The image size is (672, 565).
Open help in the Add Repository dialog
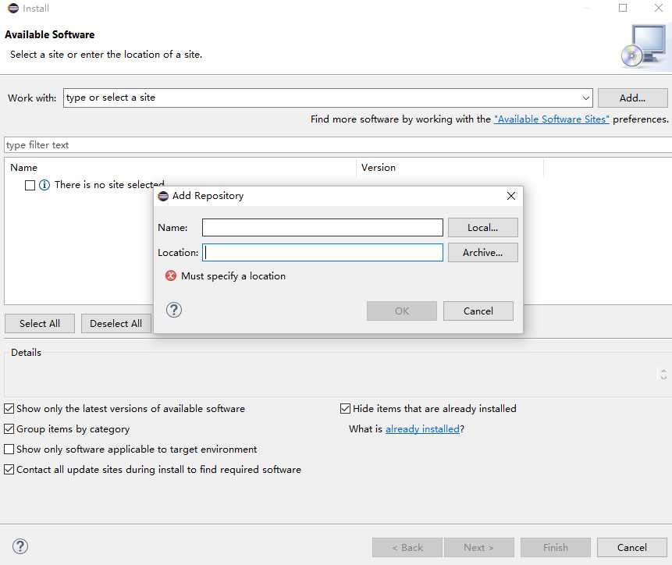(174, 310)
